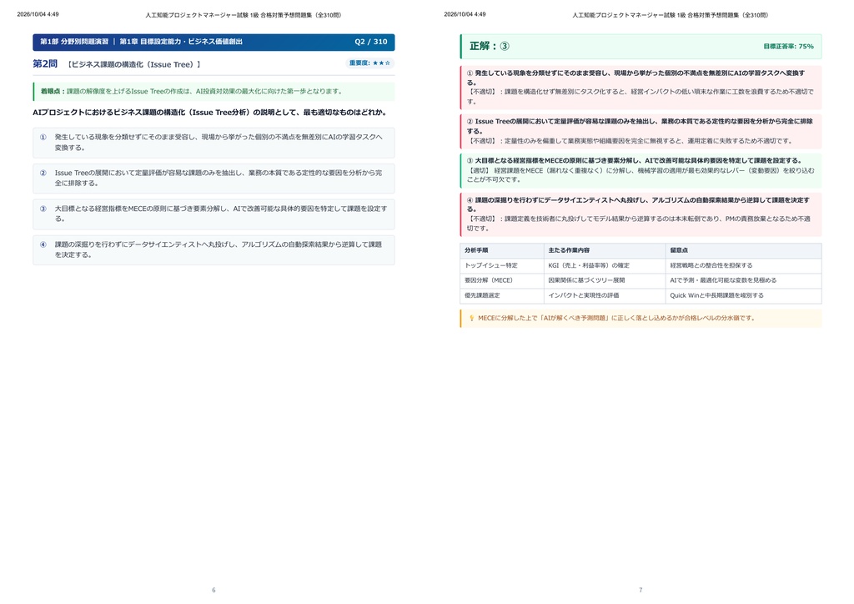Click explanation ② box with 定量性のみを偏重 rationale
Image resolution: width=854 pixels, height=604 pixels.
[x=640, y=131]
